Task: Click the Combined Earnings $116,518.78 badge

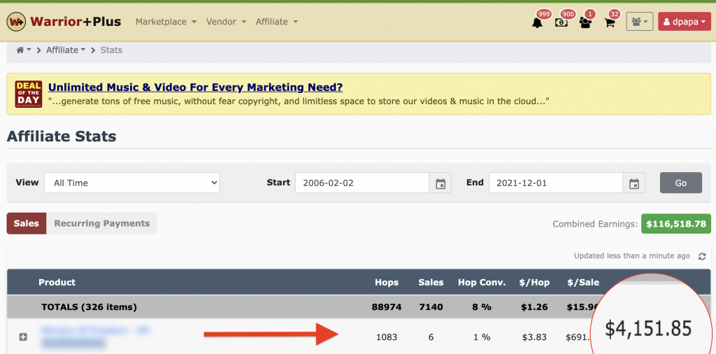Action: (676, 224)
